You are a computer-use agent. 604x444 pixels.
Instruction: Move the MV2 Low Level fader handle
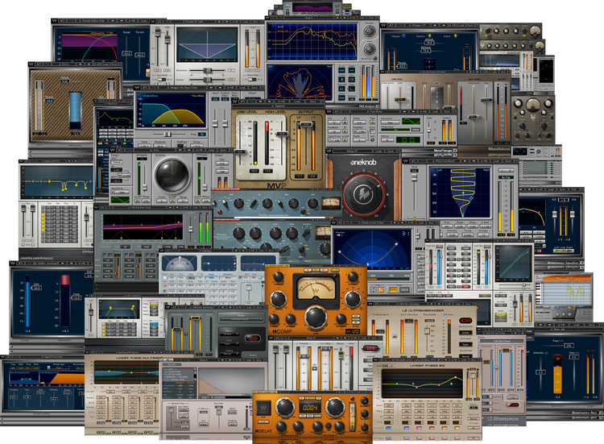240,151
